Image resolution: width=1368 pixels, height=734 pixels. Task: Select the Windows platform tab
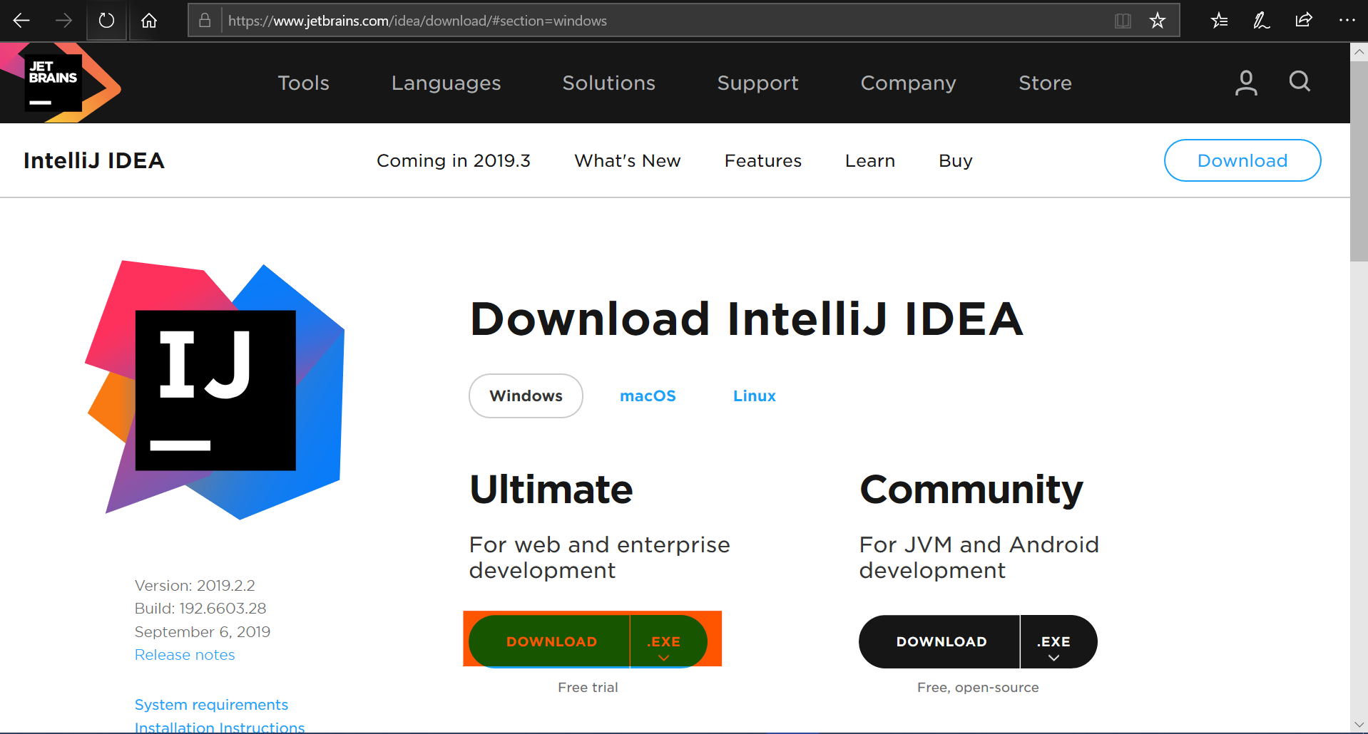coord(526,396)
